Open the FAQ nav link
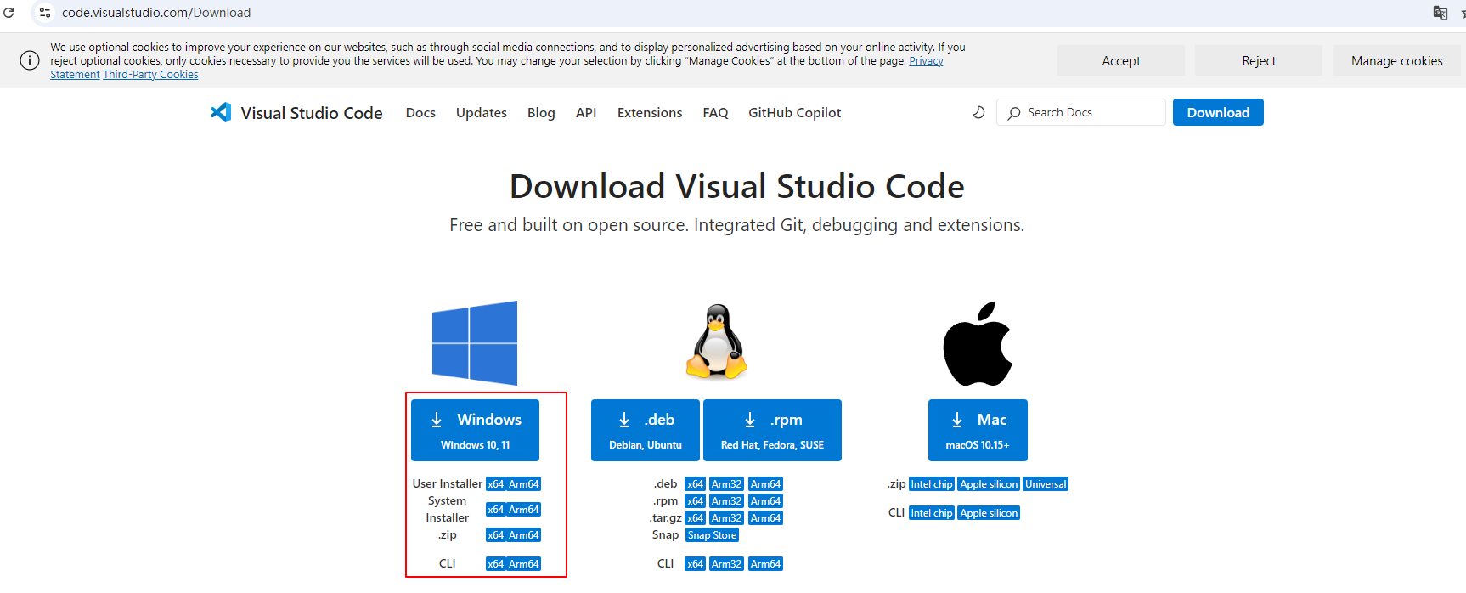Image resolution: width=1466 pixels, height=593 pixels. (715, 113)
